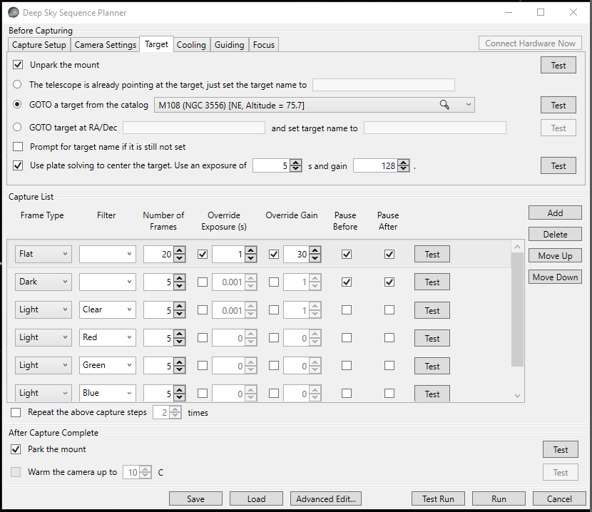592x512 pixels.
Task: Click the Run button
Action: click(499, 498)
